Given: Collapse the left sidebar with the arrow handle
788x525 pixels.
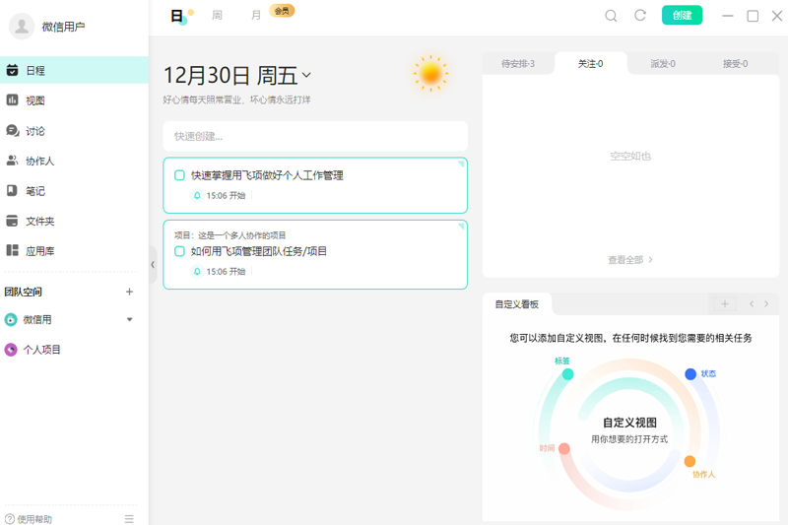Looking at the screenshot, I should click(153, 264).
